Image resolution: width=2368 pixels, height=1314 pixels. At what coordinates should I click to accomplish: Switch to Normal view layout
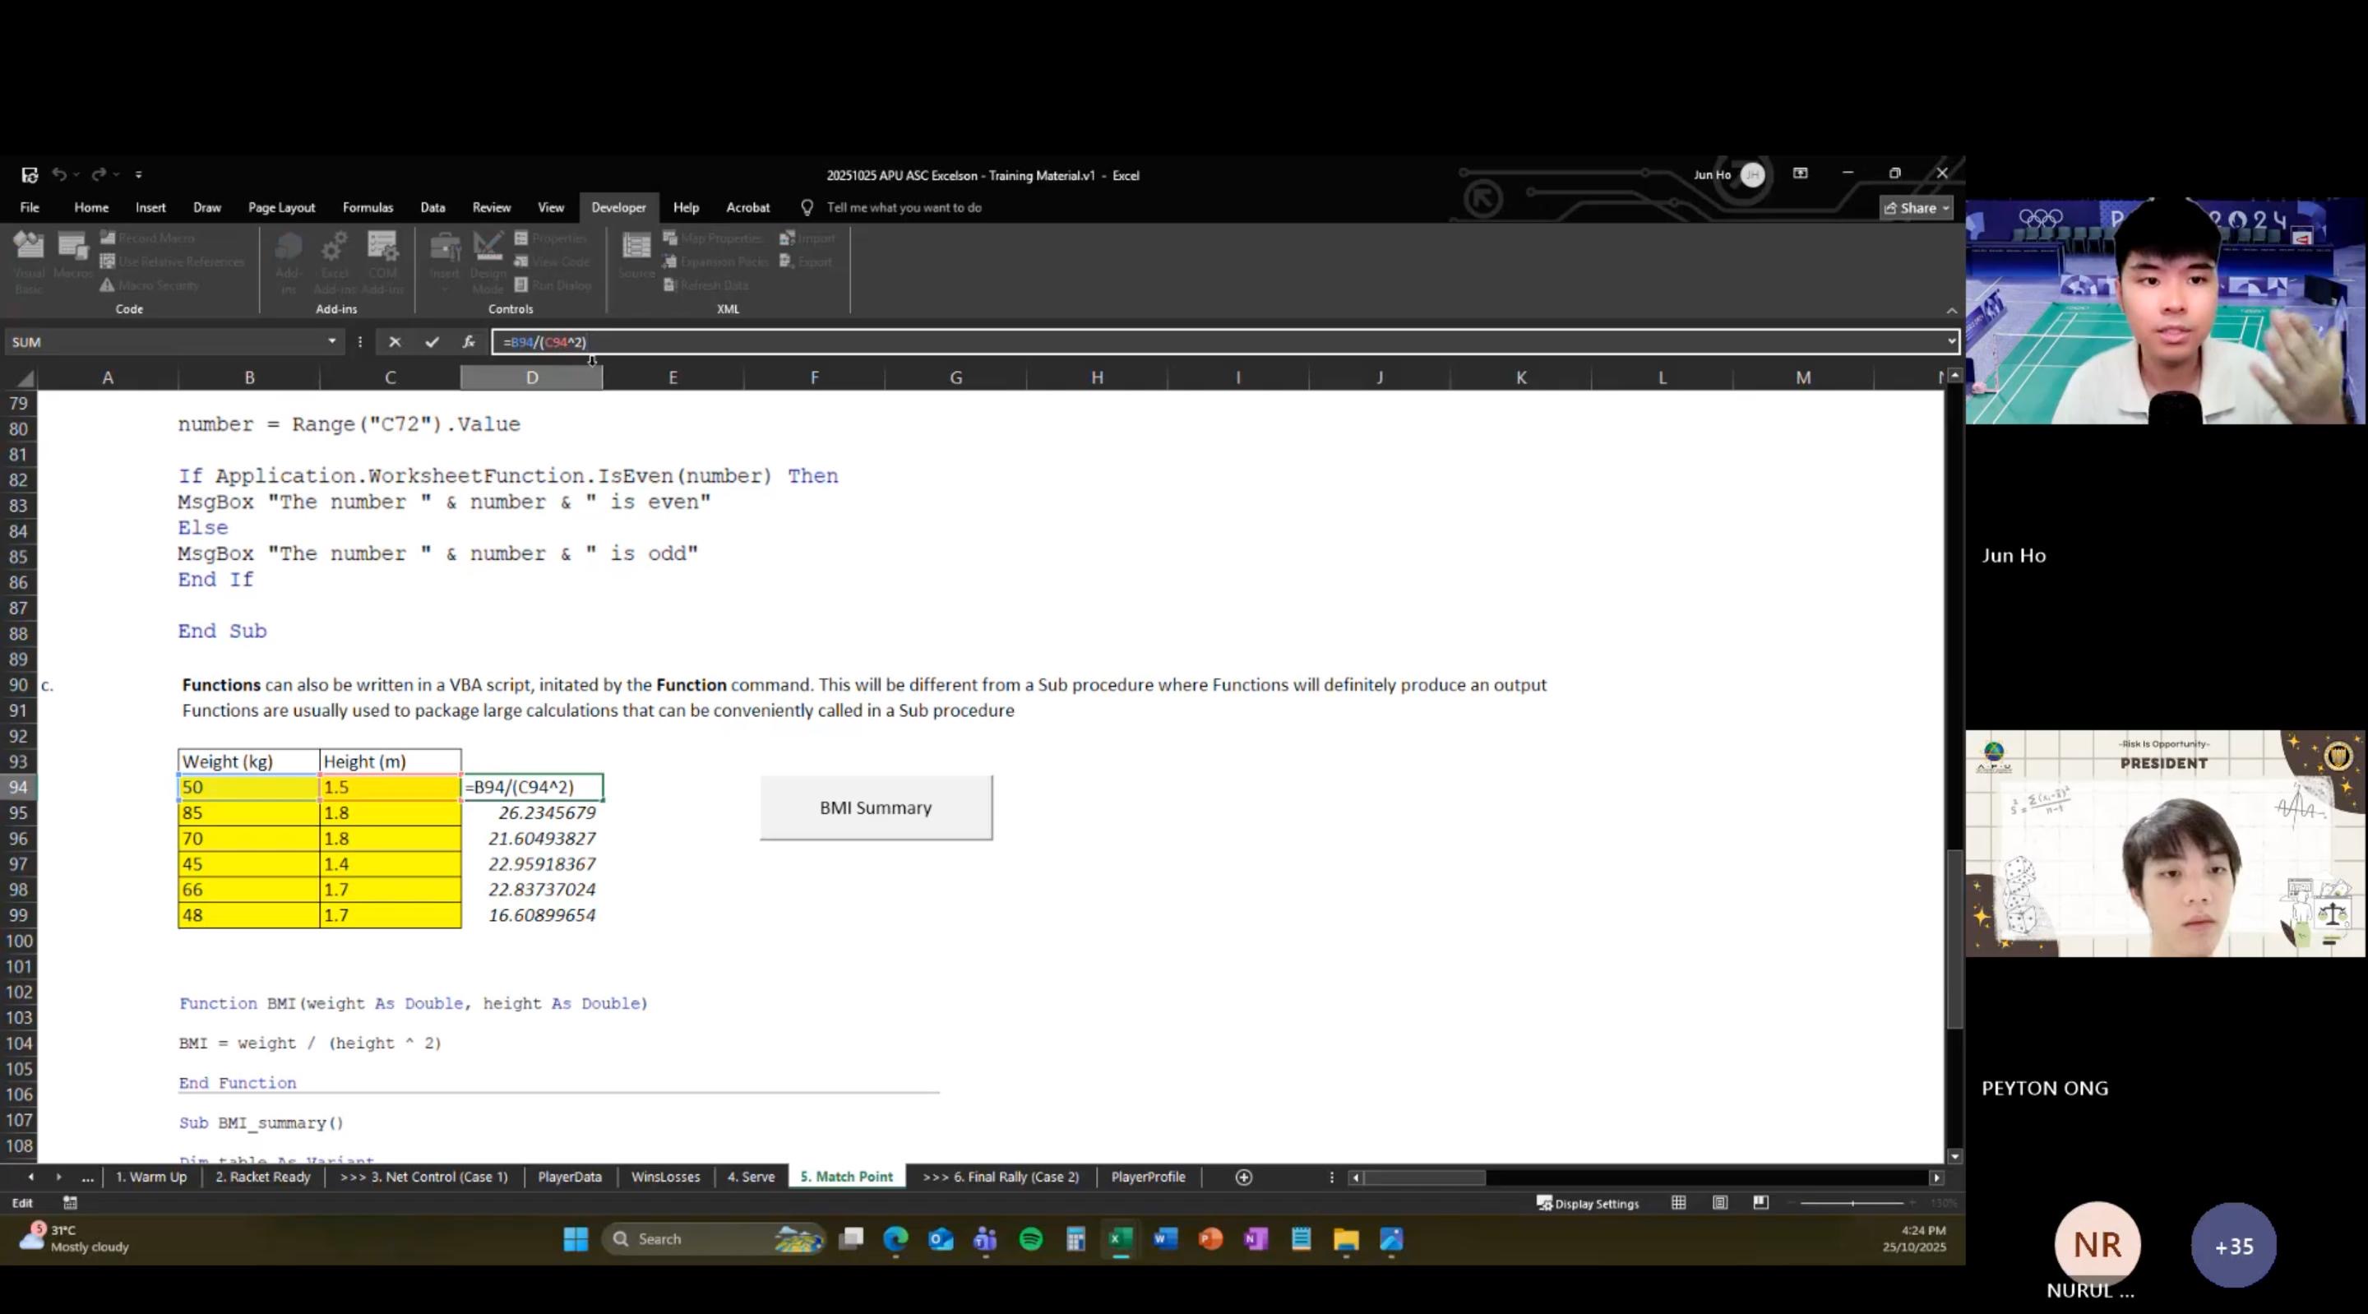(x=1678, y=1203)
